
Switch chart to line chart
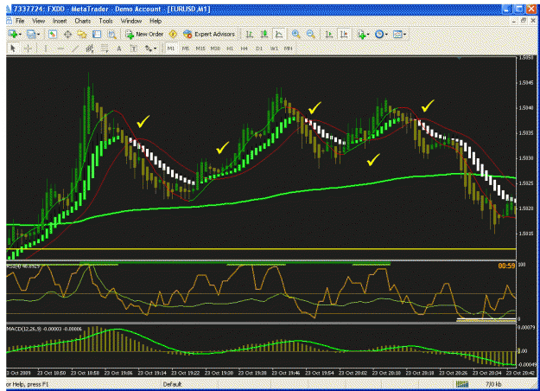(279, 34)
